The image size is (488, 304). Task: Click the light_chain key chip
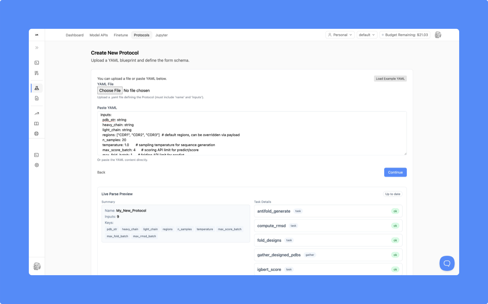pos(150,229)
